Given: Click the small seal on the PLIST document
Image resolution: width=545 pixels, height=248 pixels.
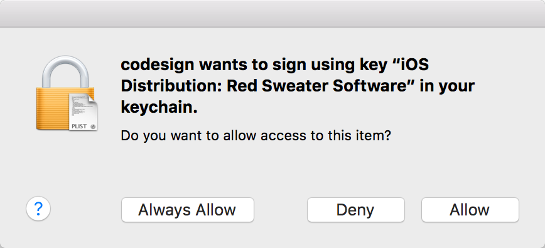Looking at the screenshot, I should (93, 127).
